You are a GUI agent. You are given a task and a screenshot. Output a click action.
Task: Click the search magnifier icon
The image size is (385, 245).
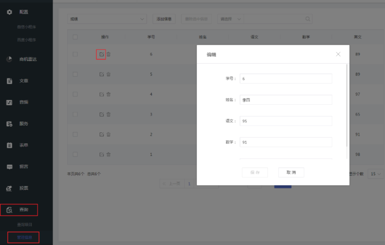click(307, 19)
